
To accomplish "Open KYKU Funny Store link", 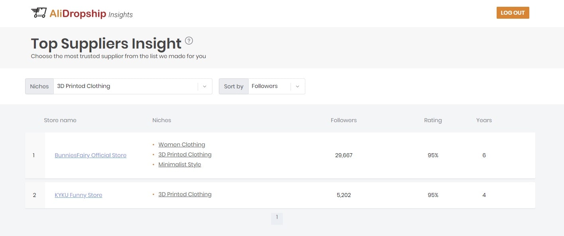I will tap(79, 195).
